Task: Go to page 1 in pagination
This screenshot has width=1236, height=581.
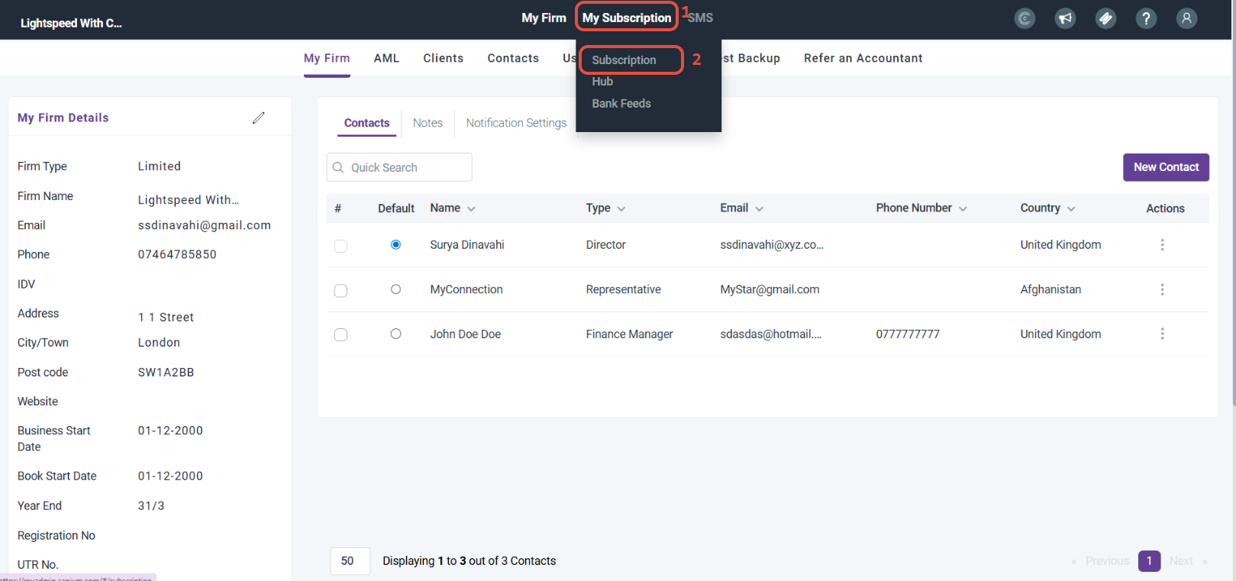Action: click(x=1149, y=561)
